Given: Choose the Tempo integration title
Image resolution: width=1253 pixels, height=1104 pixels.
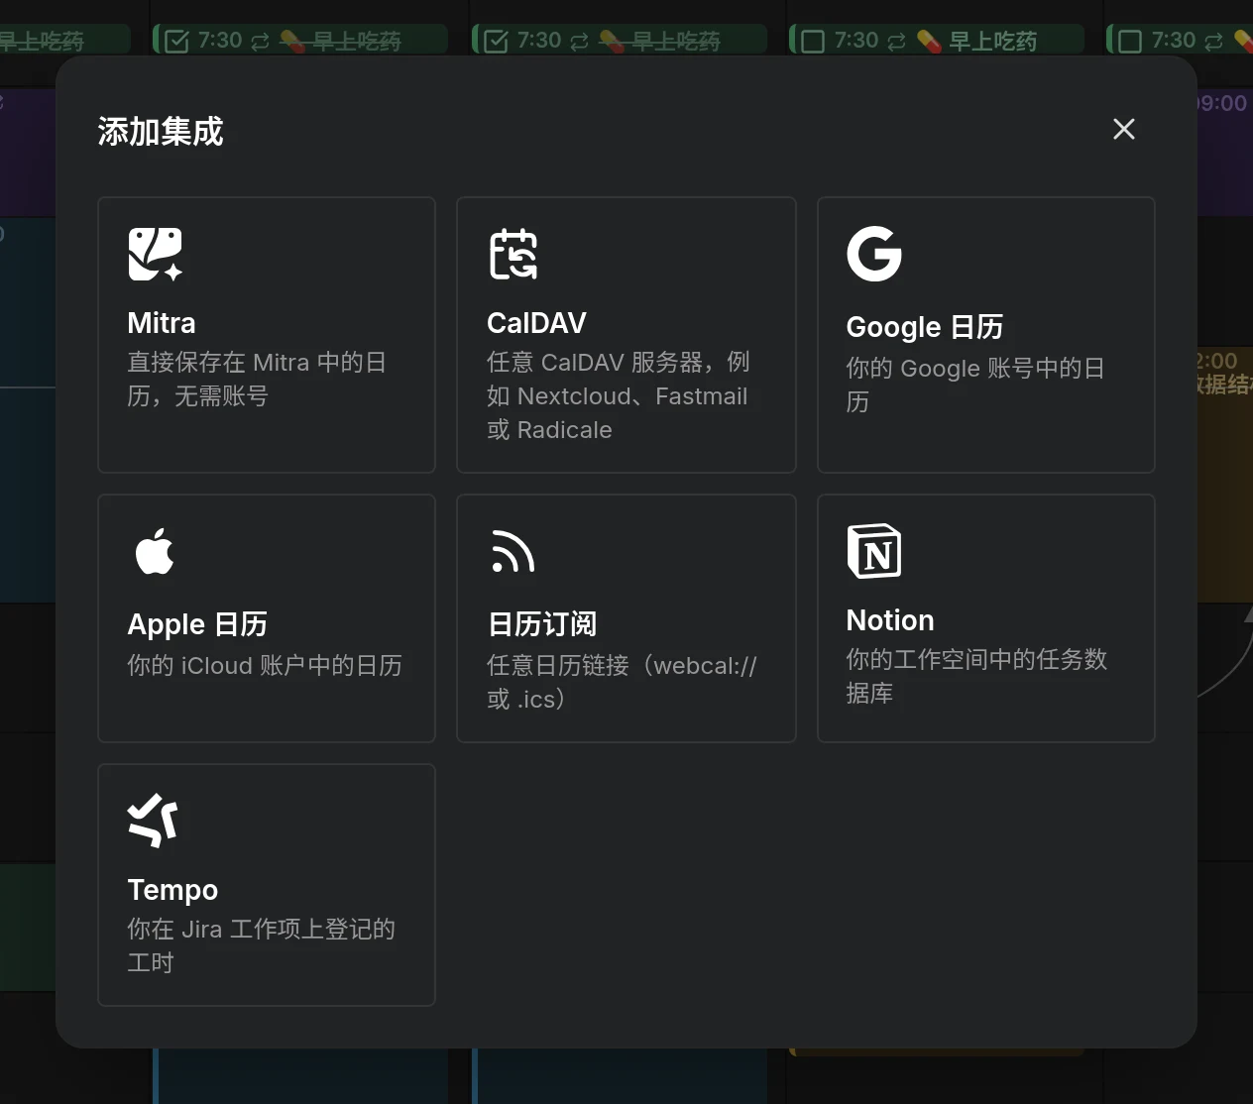Looking at the screenshot, I should tap(172, 890).
